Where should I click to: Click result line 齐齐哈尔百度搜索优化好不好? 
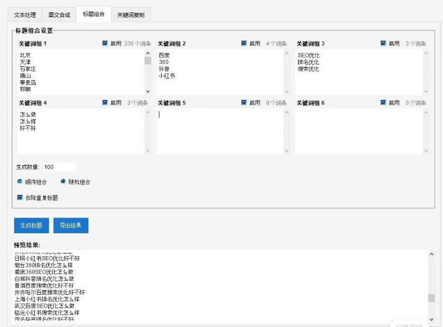click(x=50, y=292)
